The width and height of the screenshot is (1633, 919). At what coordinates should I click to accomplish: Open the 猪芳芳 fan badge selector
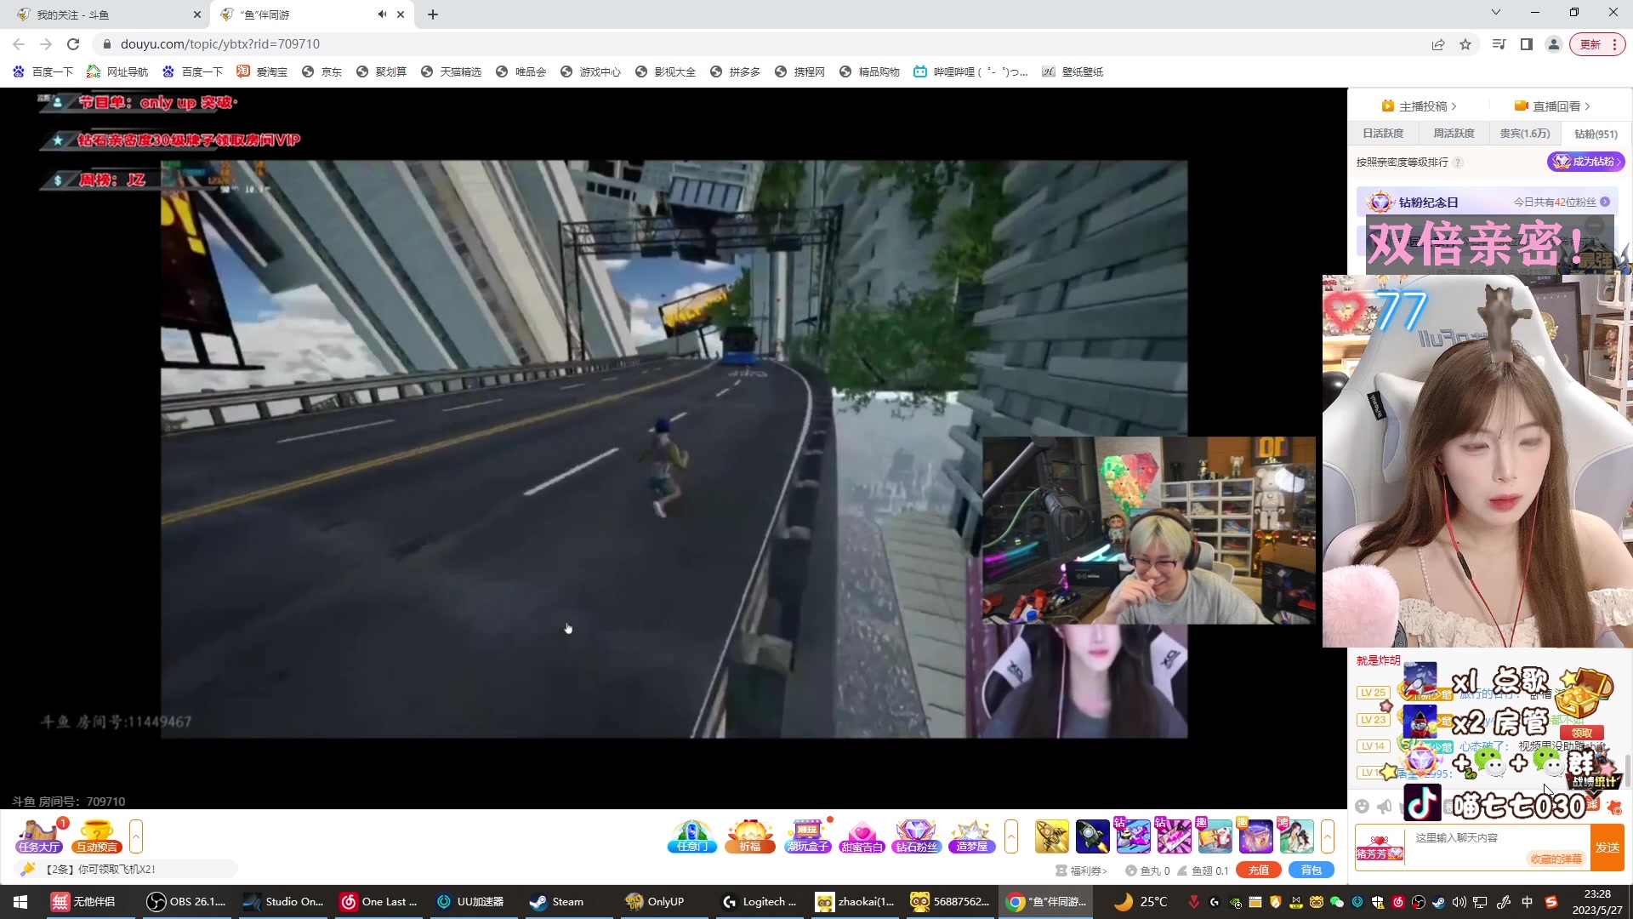[1379, 848]
